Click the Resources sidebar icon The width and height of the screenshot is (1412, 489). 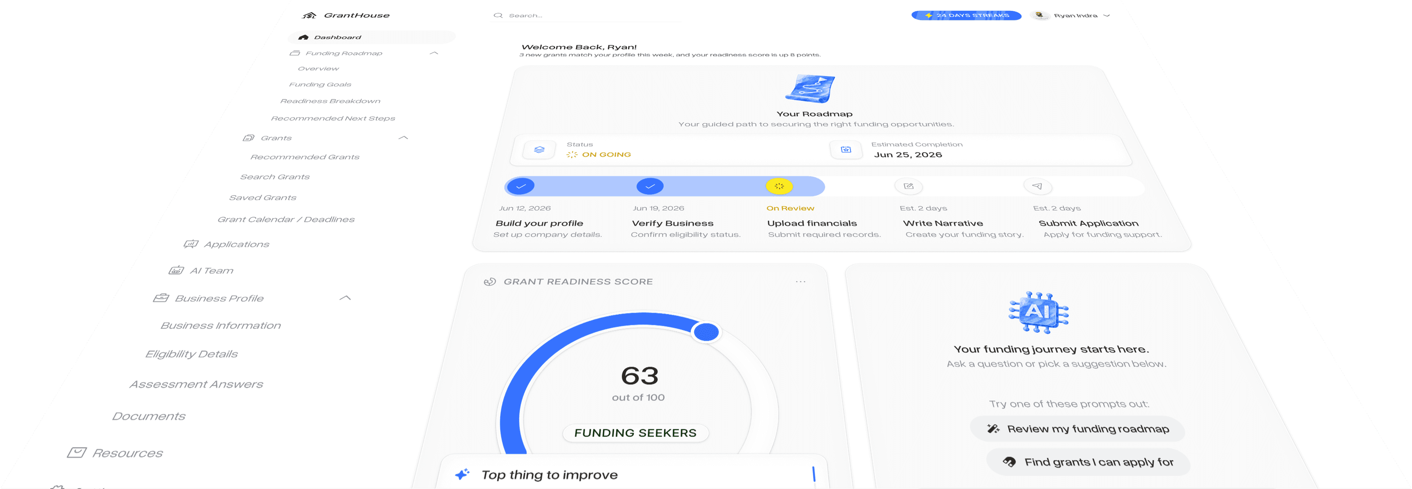[x=77, y=453]
